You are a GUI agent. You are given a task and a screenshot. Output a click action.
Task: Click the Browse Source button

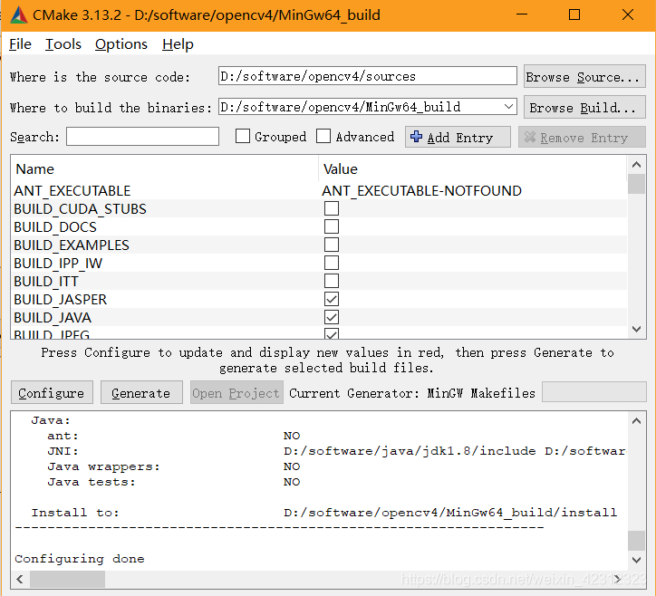(x=584, y=77)
